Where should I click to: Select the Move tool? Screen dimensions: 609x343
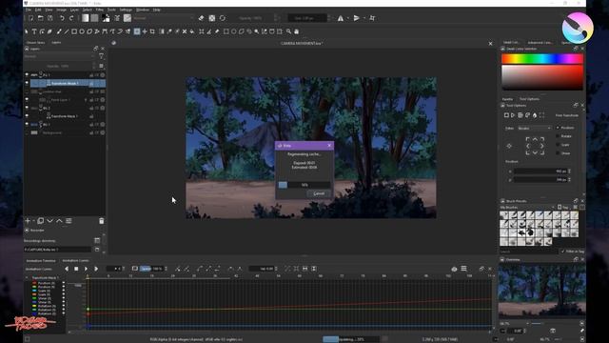click(145, 31)
